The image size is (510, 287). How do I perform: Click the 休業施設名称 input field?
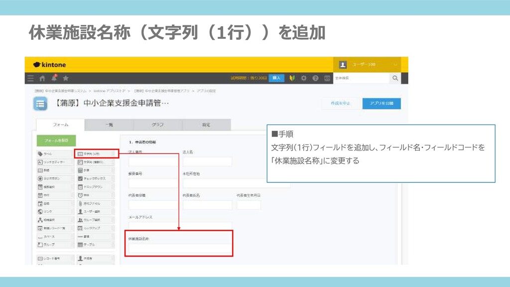click(180, 249)
